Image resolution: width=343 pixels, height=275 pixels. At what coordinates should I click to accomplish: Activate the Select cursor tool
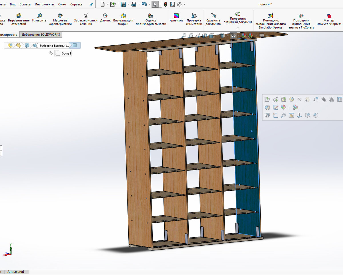[155, 4]
